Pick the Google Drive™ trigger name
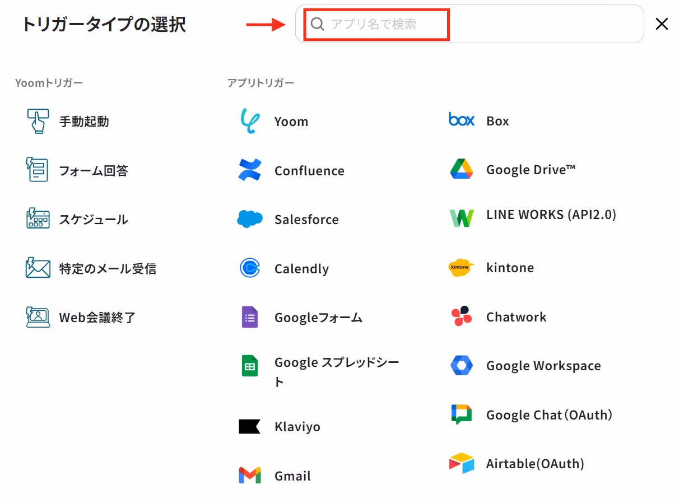 coord(531,170)
